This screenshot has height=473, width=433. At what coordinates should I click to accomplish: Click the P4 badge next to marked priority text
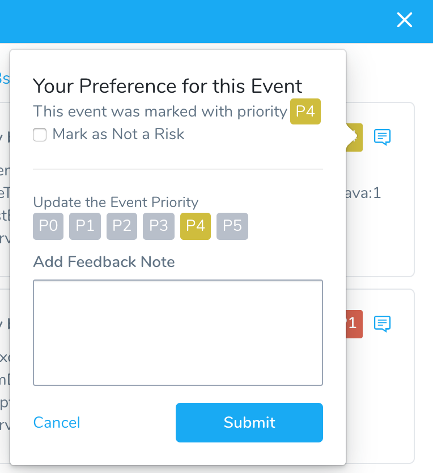point(305,111)
